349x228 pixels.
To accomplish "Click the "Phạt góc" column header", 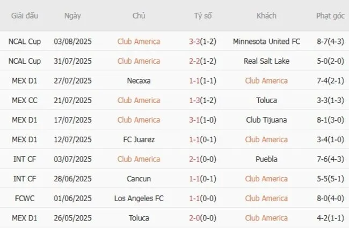I will click(x=330, y=16).
